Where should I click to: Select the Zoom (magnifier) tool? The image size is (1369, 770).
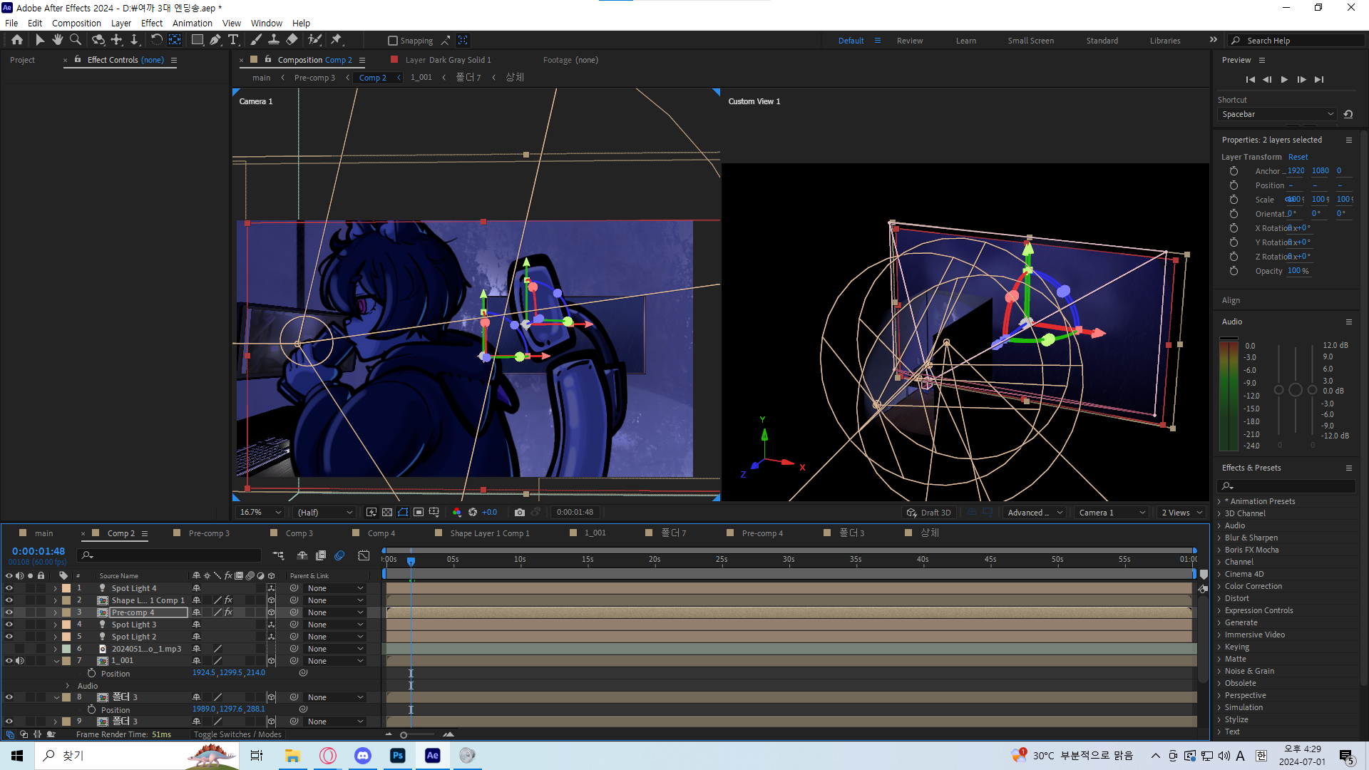pos(76,40)
